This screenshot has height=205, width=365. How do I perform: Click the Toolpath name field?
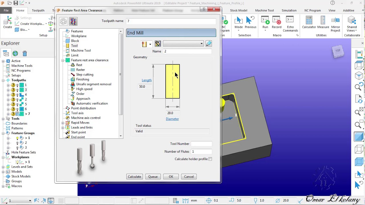coord(171,21)
